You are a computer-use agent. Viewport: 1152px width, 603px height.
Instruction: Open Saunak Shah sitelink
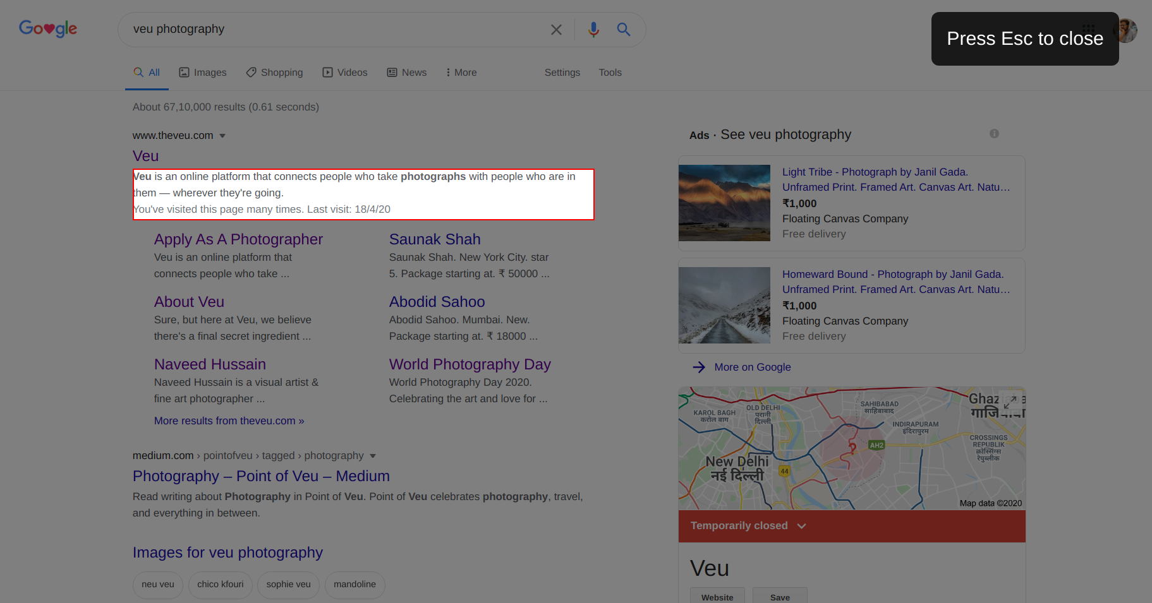pos(435,239)
